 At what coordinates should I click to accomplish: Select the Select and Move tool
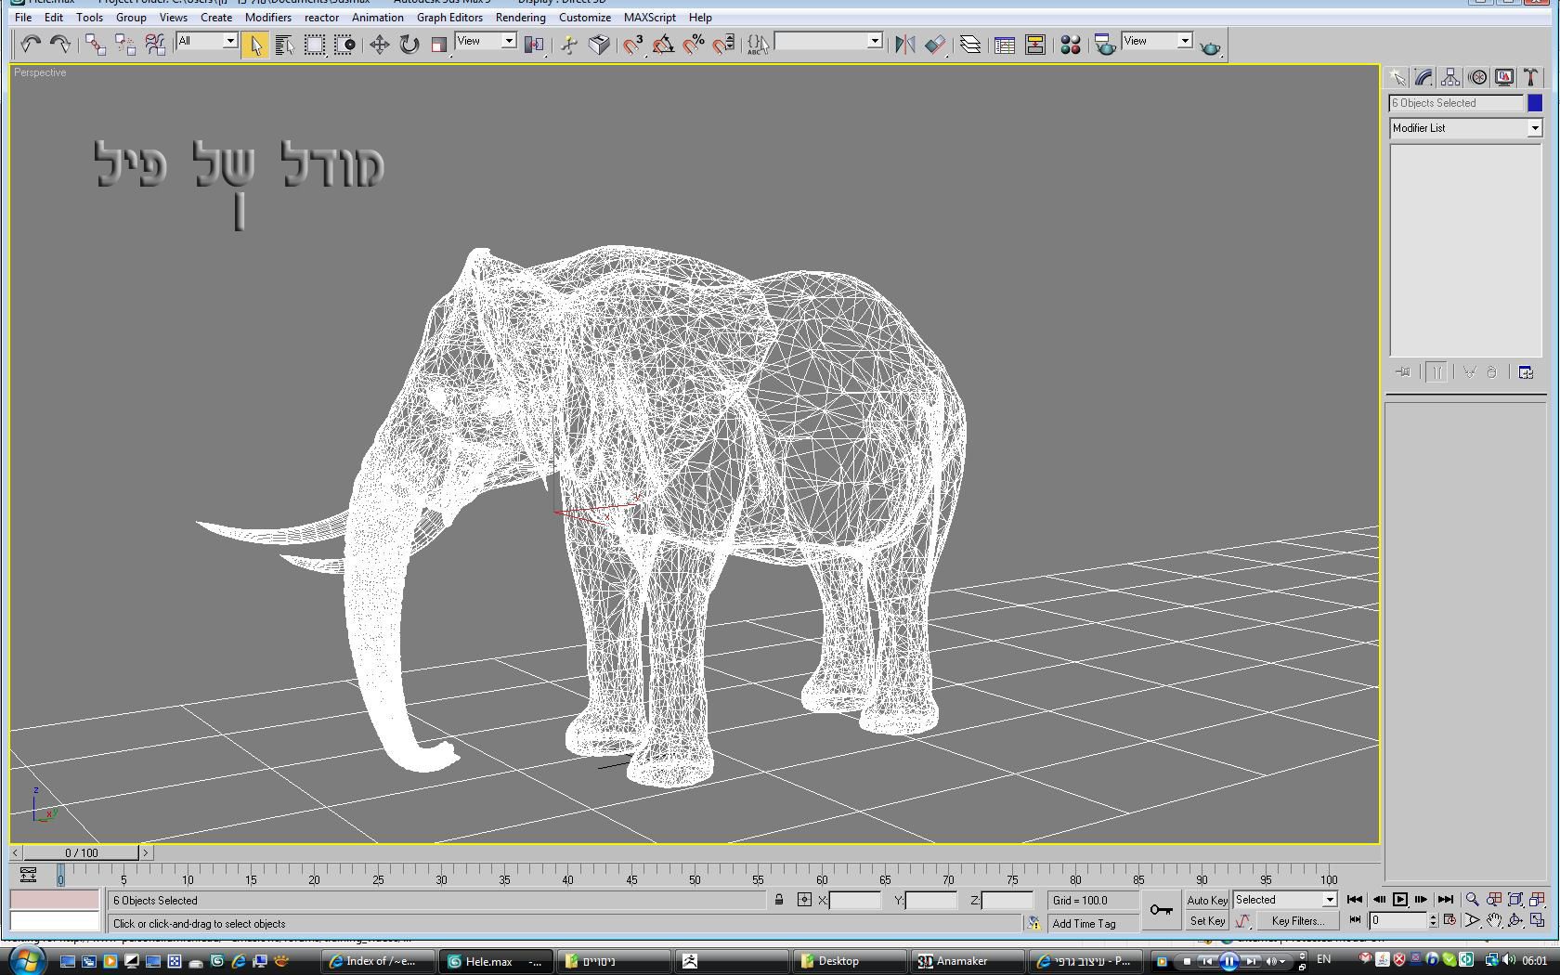tap(379, 45)
